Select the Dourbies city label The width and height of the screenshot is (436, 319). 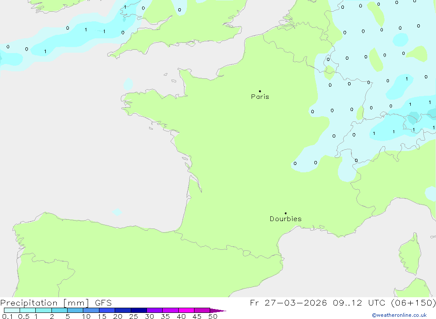286,219
